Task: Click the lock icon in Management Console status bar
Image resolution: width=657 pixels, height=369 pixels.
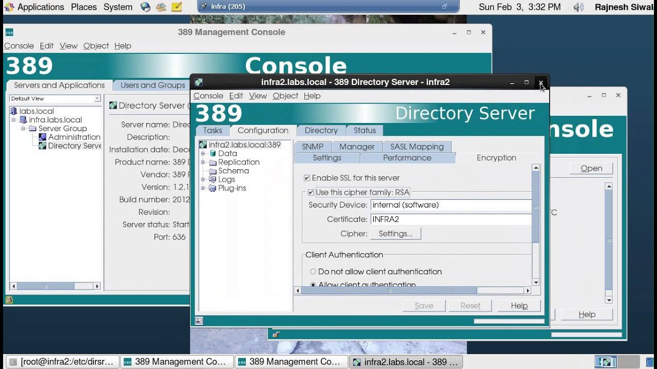Action: pyautogui.click(x=9, y=300)
